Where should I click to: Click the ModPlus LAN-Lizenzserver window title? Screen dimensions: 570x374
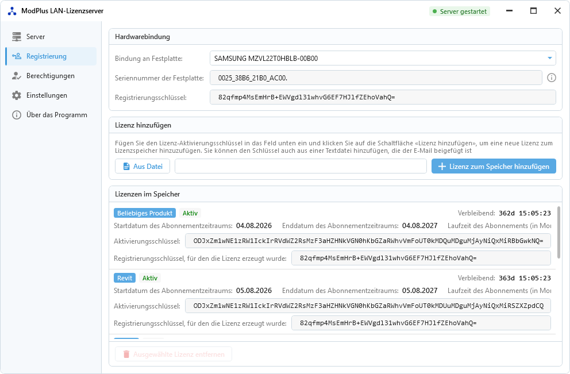click(x=63, y=11)
